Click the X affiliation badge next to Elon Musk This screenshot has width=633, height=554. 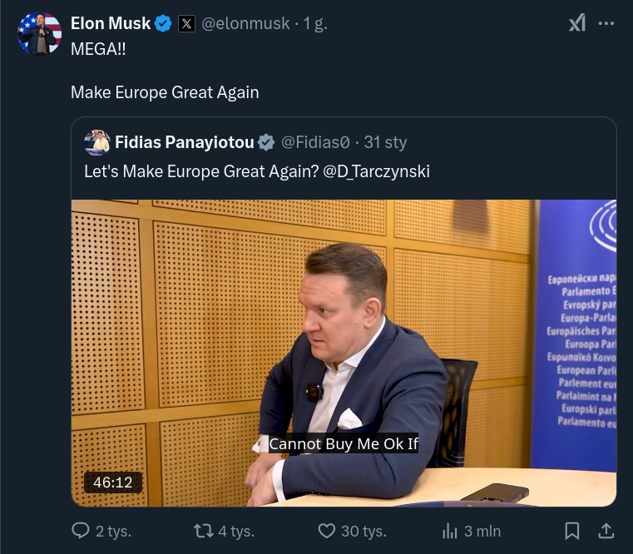[186, 24]
